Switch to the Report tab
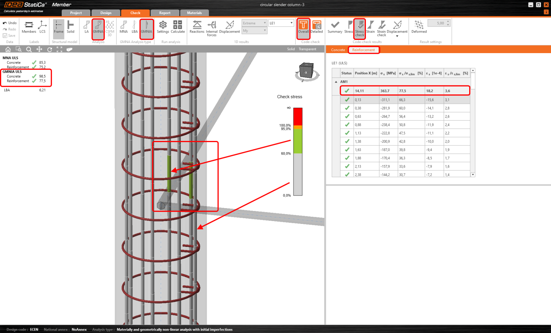Screen dimensions: 551x333 165,12
